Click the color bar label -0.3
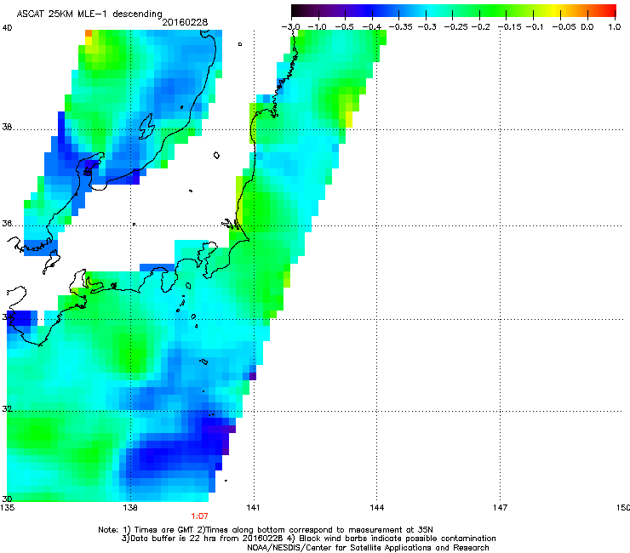This screenshot has width=630, height=553. (x=427, y=27)
